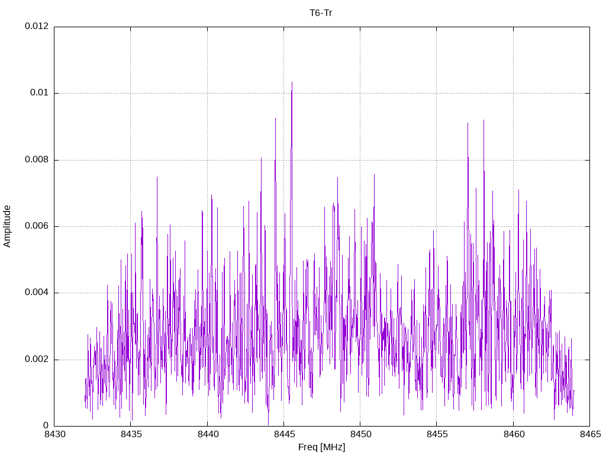Select the 8445 x-axis tick label
Screen dimensions: 606x455
tap(284, 434)
